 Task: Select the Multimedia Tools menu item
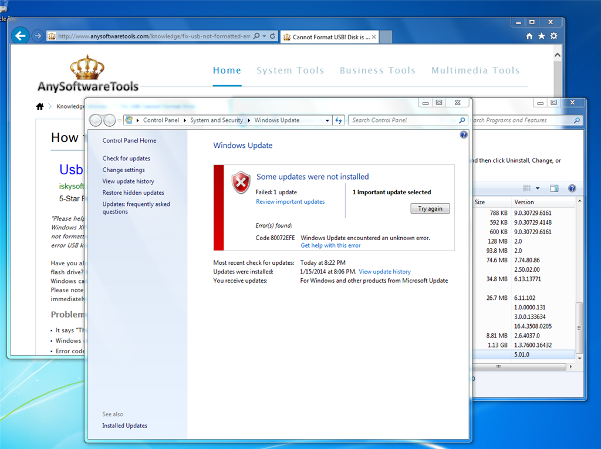click(x=475, y=70)
